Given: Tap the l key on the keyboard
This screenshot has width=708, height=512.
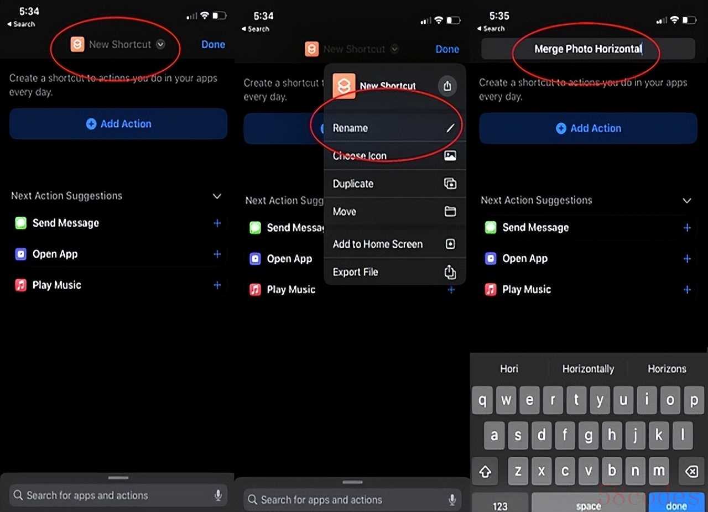Looking at the screenshot, I should (682, 436).
